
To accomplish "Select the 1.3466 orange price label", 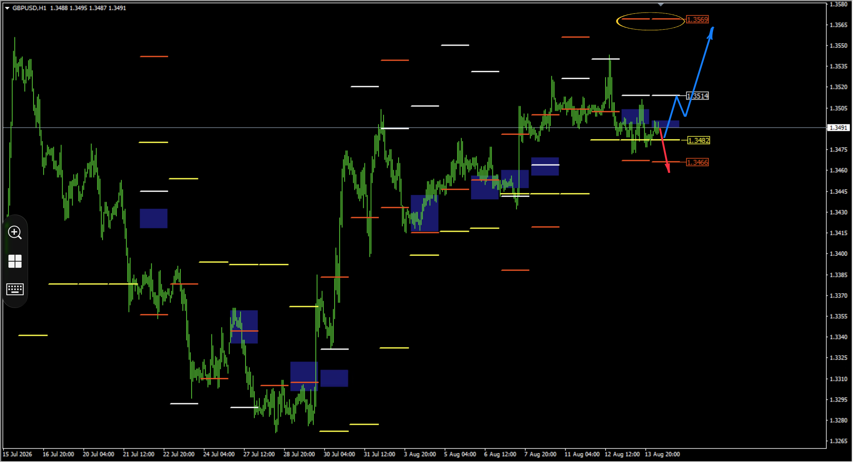I will [697, 162].
